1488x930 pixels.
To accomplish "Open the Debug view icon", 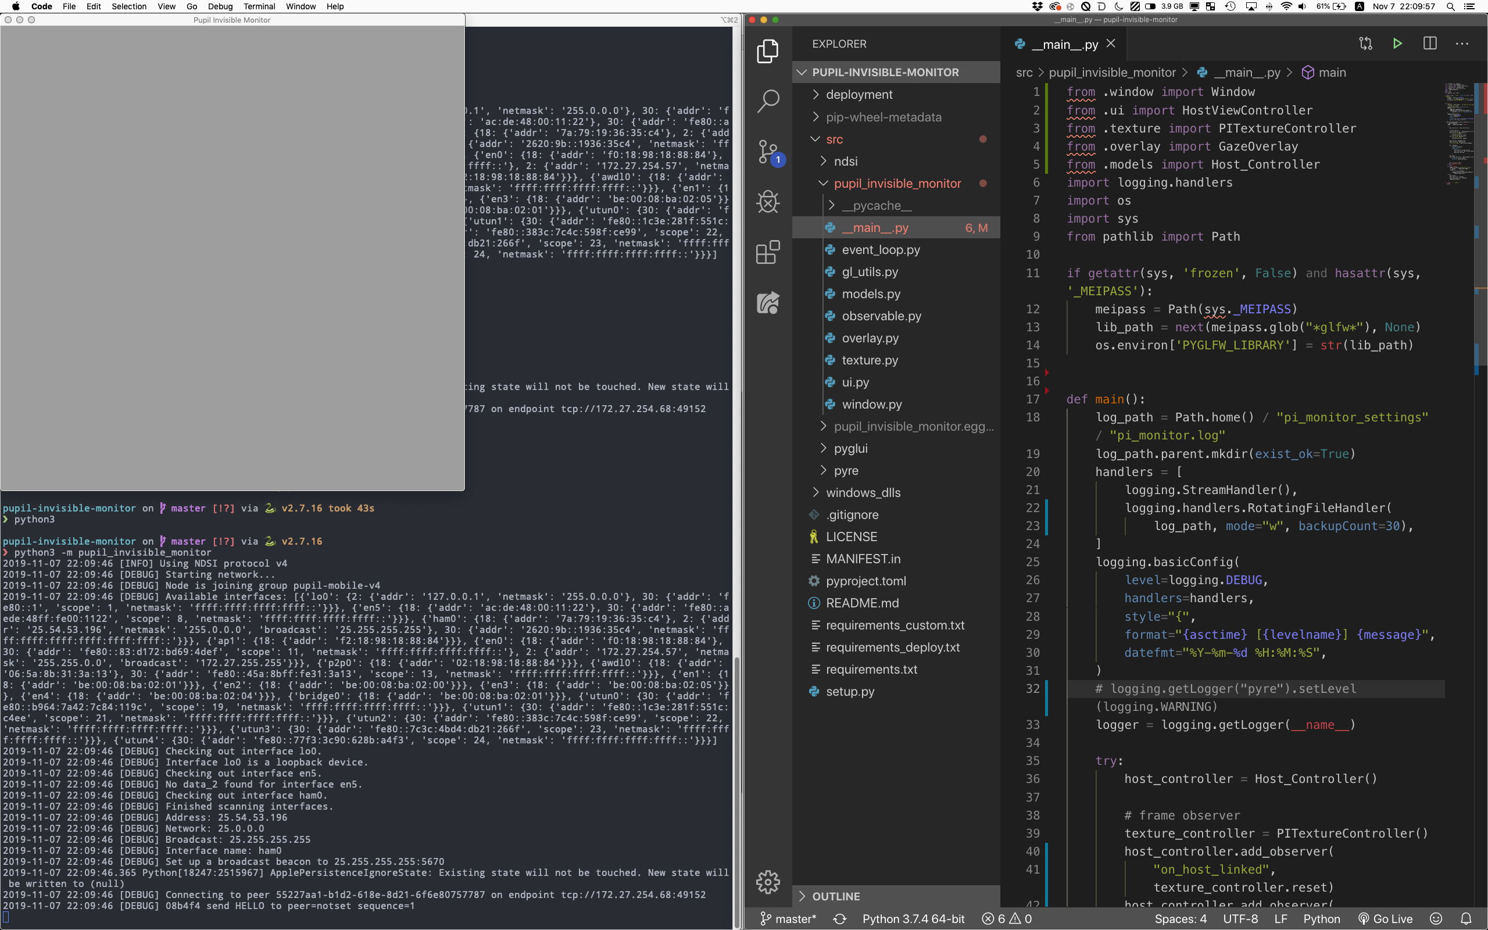I will pyautogui.click(x=767, y=202).
